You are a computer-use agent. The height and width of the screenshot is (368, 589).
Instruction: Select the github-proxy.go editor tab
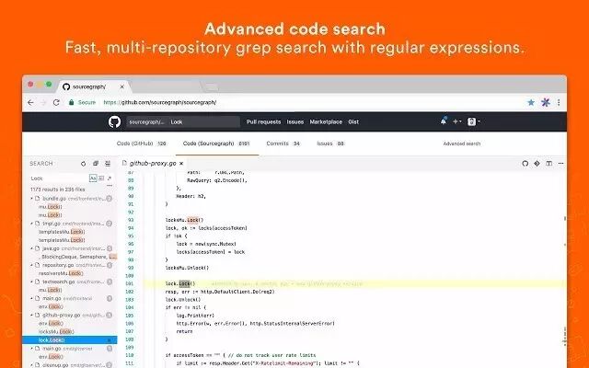[153, 164]
